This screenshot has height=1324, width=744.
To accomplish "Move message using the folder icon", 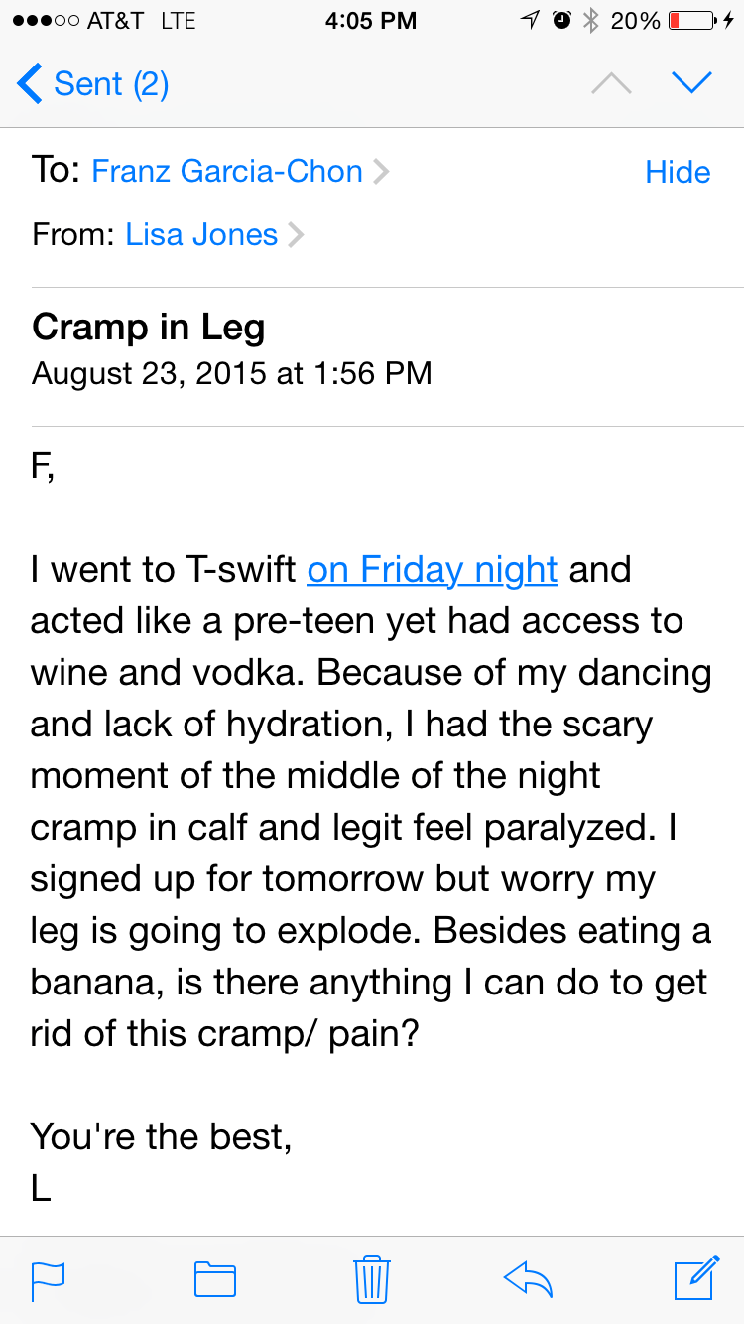I will tap(214, 1279).
